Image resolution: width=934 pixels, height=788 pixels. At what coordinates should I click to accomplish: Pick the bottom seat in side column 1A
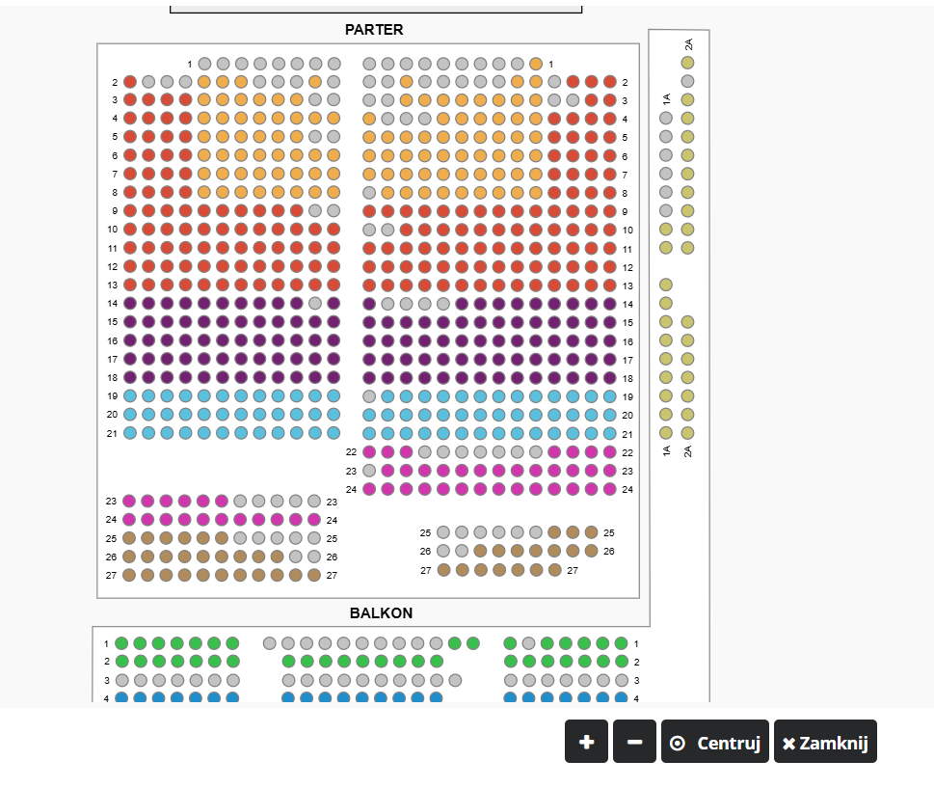666,433
